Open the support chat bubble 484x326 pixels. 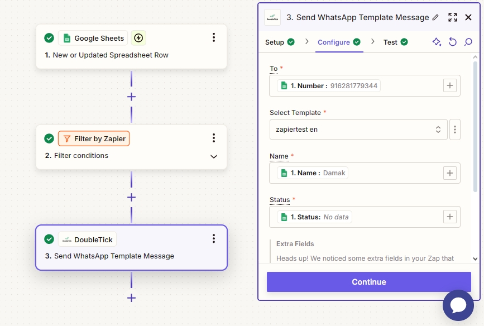point(458,305)
